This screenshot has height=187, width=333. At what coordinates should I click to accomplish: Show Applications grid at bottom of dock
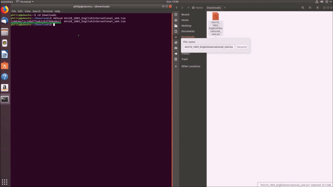click(5, 182)
